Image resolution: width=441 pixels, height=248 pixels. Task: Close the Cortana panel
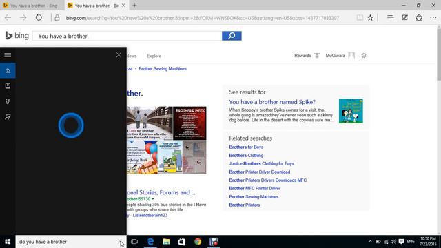119,55
